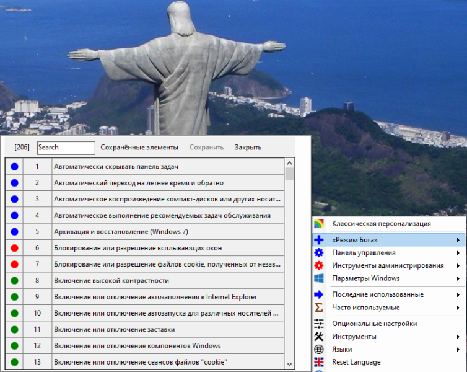Open the Параметры Windows menu entry

(x=389, y=278)
